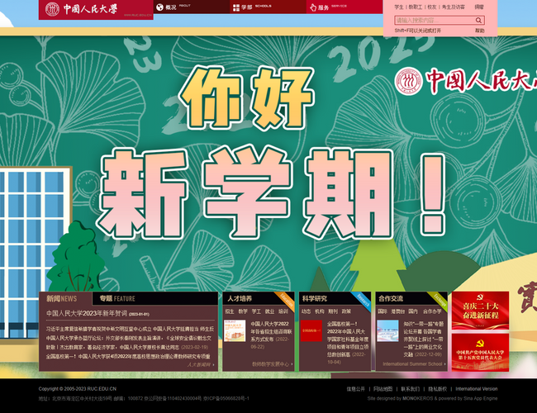Select 政策 under 科学研究

click(x=346, y=311)
